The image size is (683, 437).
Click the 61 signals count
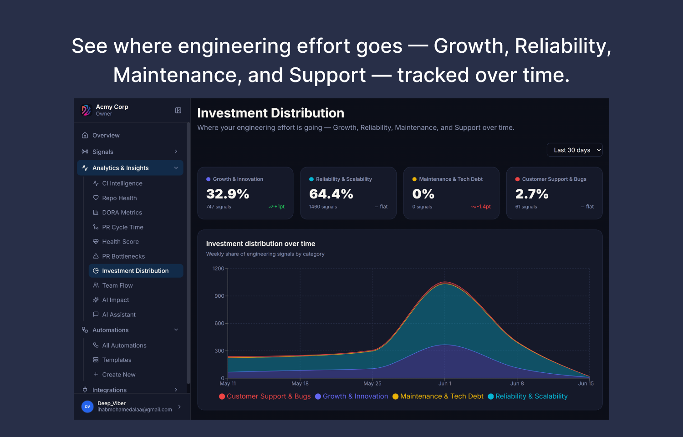tap(526, 207)
